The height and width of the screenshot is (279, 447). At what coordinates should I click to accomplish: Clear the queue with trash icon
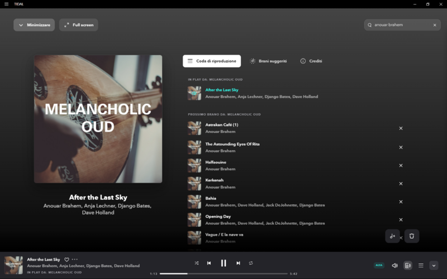pos(412,236)
